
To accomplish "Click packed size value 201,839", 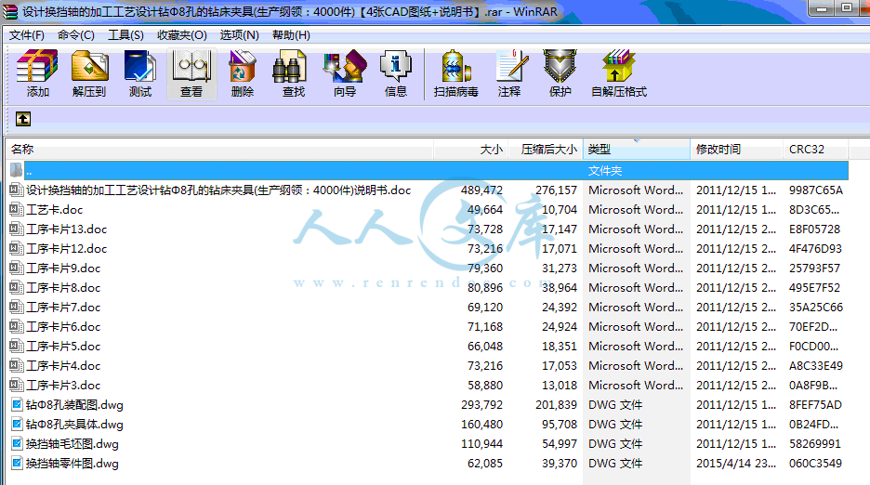I will [x=556, y=404].
